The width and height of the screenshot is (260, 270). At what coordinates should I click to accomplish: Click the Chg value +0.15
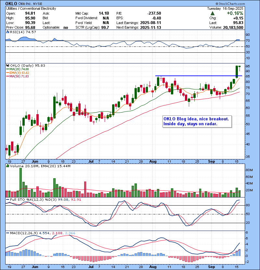coord(238,18)
